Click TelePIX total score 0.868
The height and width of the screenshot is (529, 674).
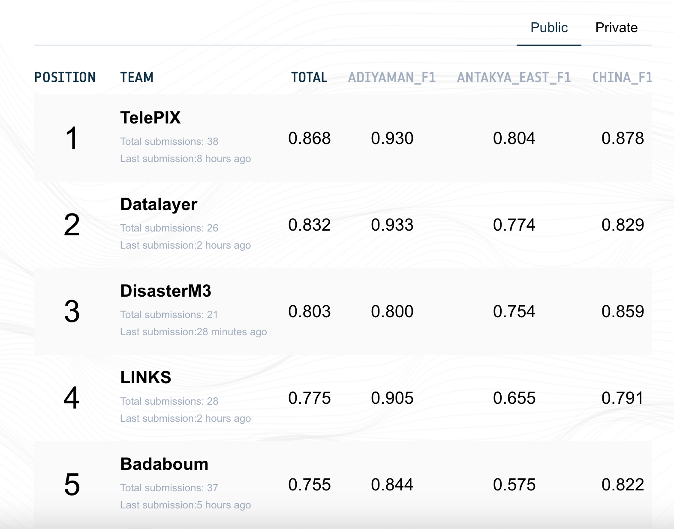309,138
